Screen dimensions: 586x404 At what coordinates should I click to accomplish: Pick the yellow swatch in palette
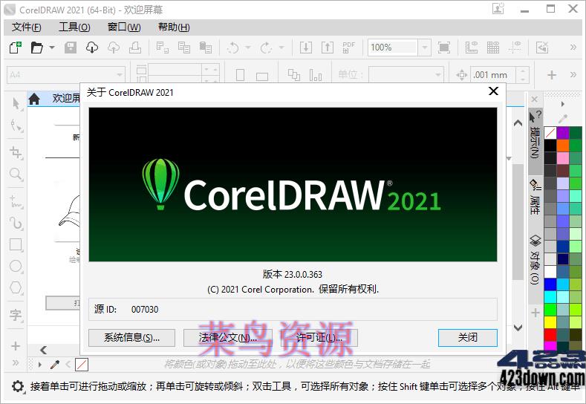[x=550, y=322]
